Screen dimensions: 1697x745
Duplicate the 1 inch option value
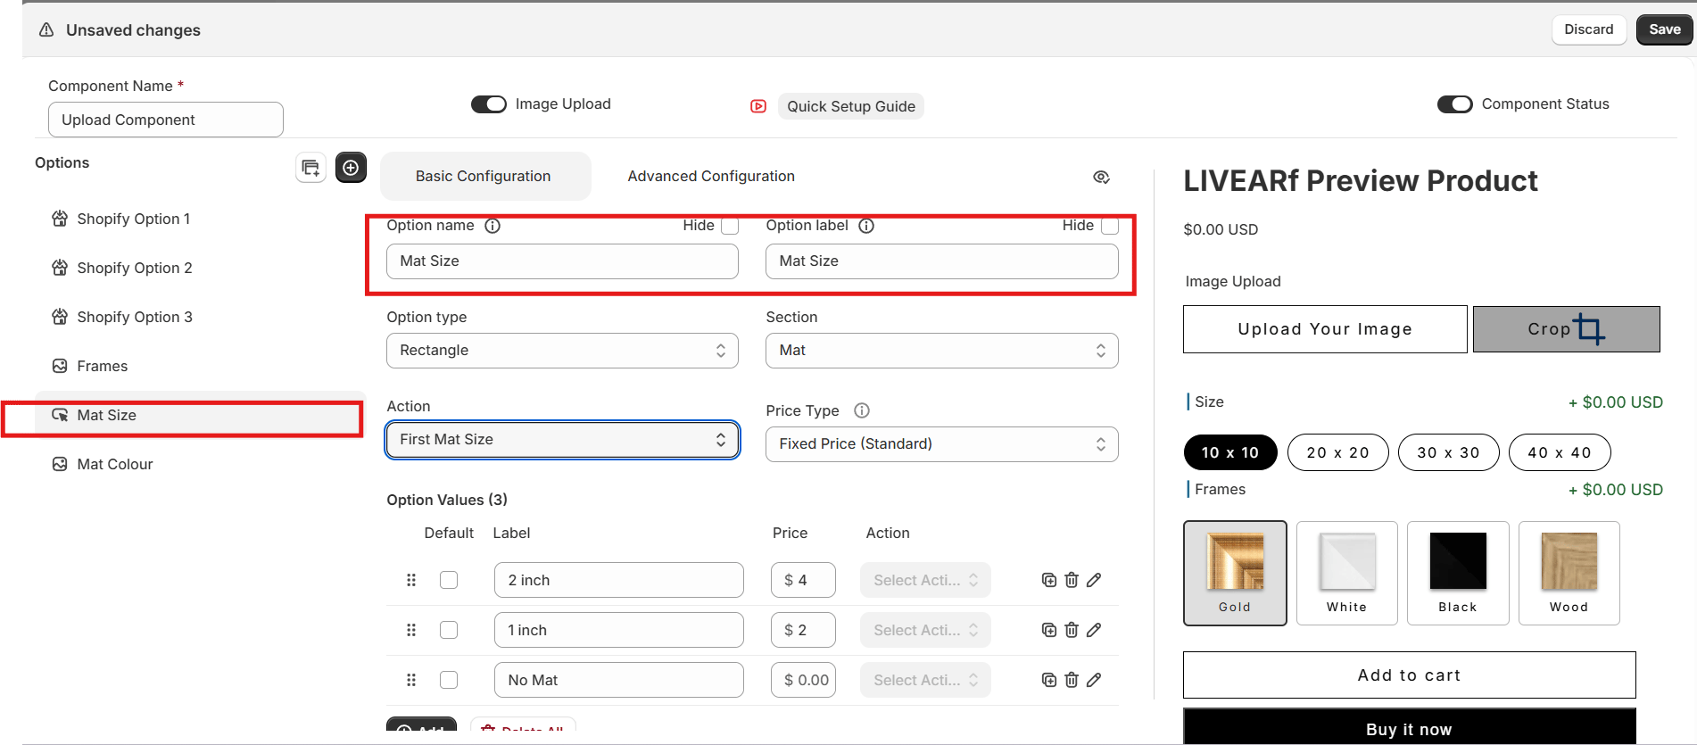(1049, 630)
